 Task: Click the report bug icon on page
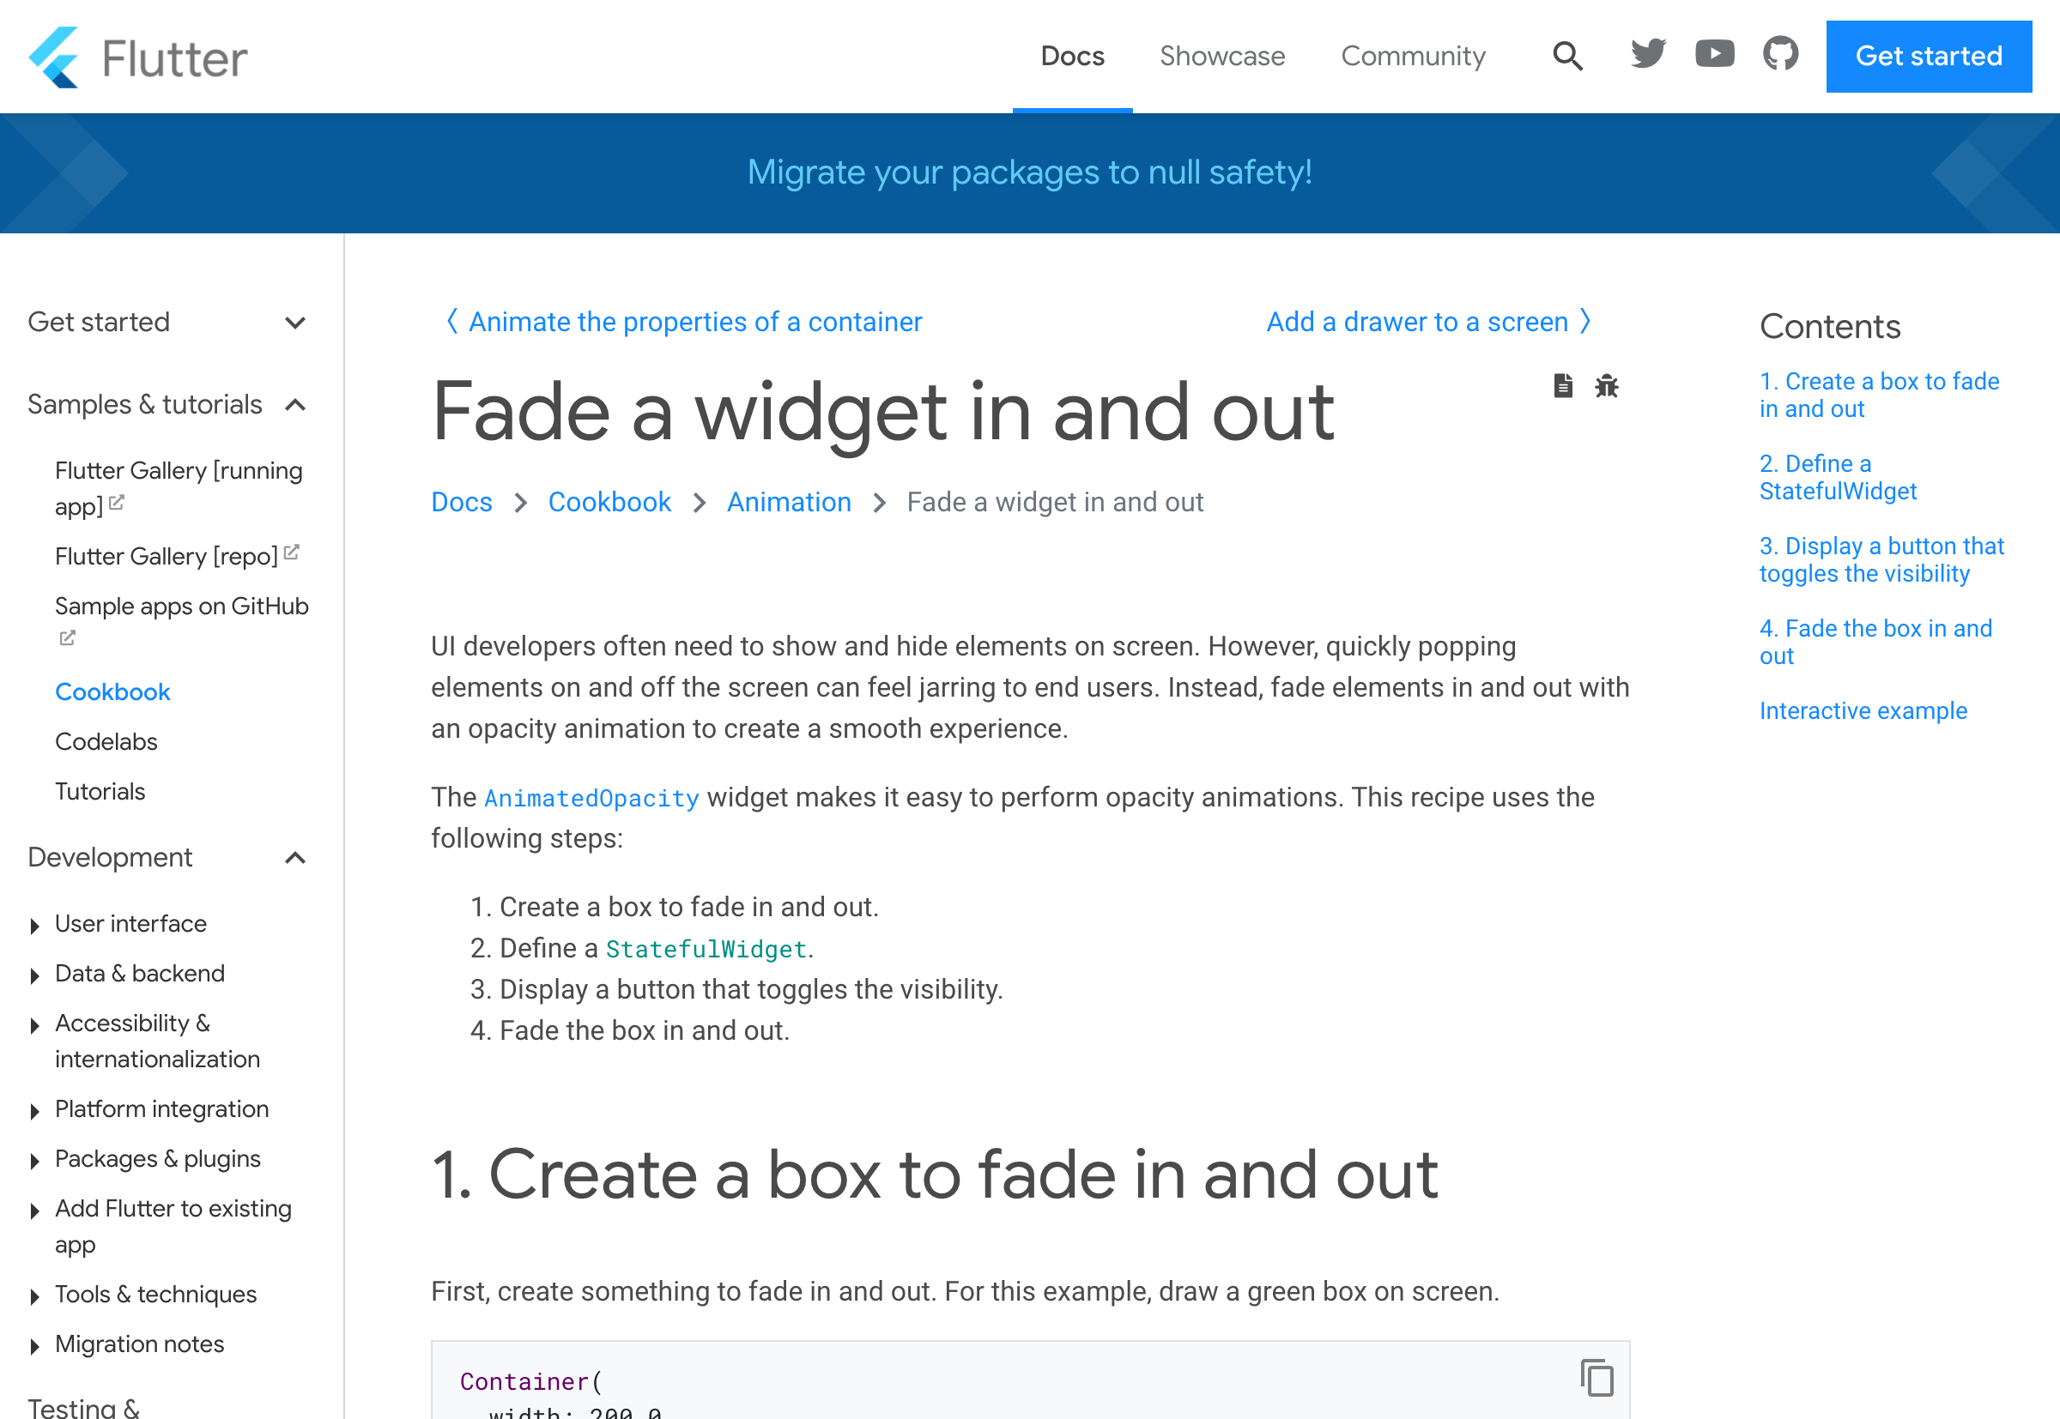tap(1606, 385)
